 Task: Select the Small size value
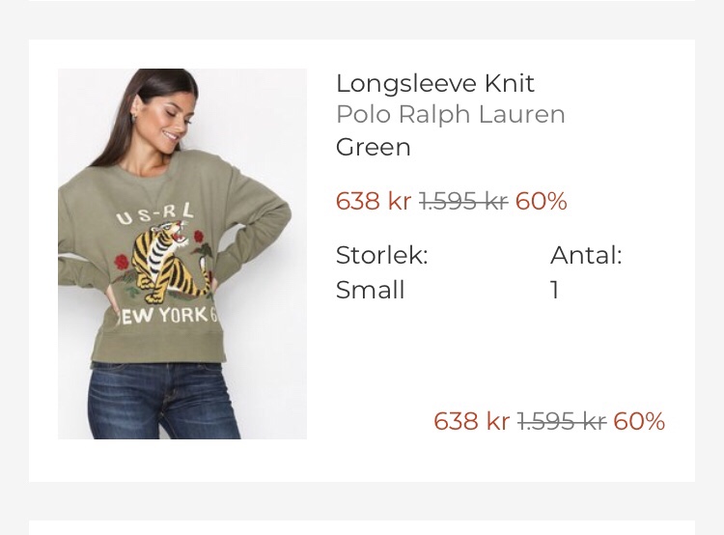coord(371,290)
